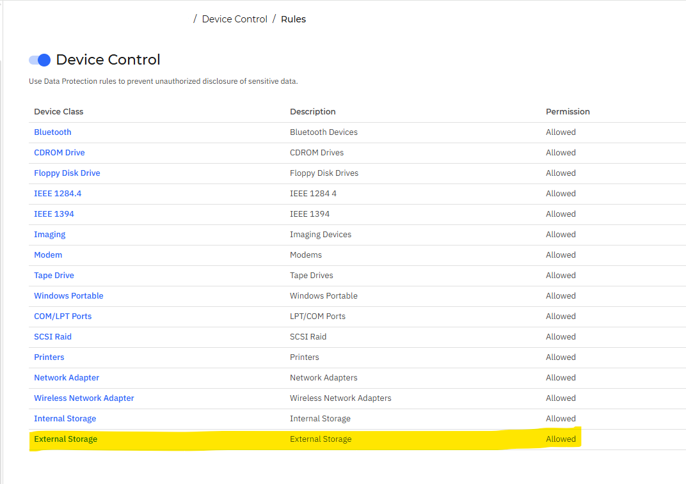Open the Windows Portable device class
686x484 pixels.
(68, 295)
